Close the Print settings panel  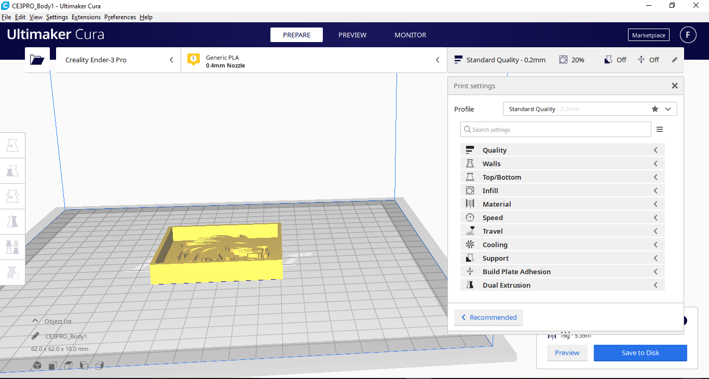(x=675, y=86)
